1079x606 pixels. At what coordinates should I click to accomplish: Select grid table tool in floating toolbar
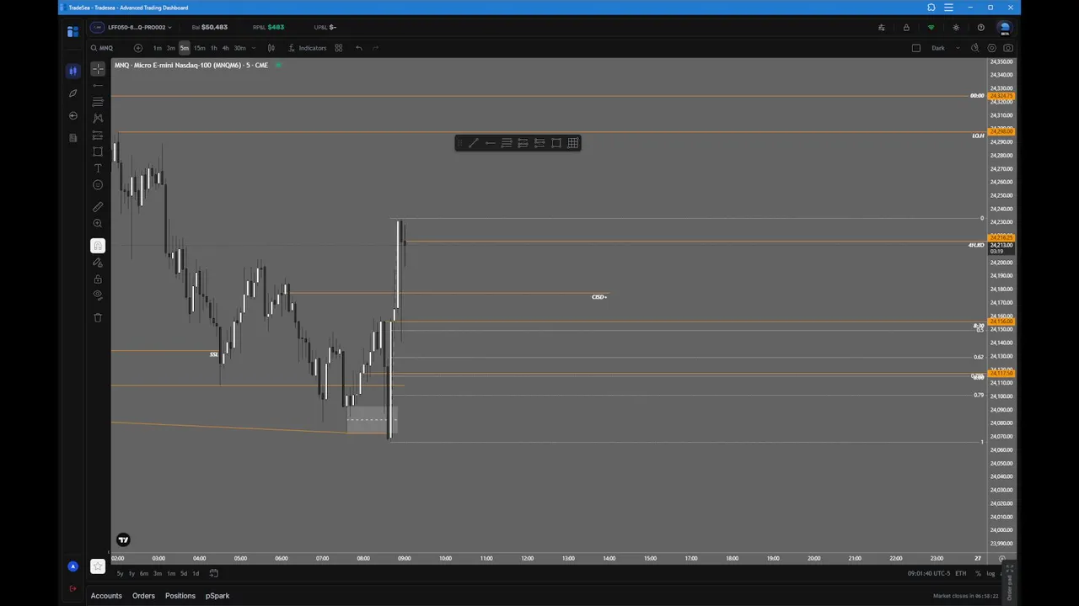(x=573, y=143)
